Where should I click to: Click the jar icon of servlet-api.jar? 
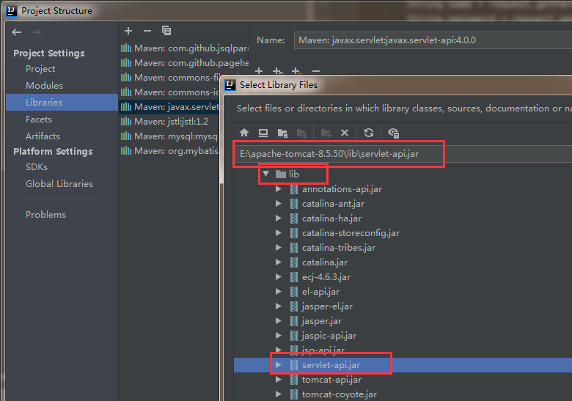coord(294,365)
